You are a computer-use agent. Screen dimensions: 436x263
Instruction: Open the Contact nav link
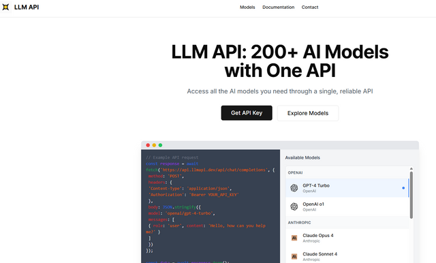point(310,7)
